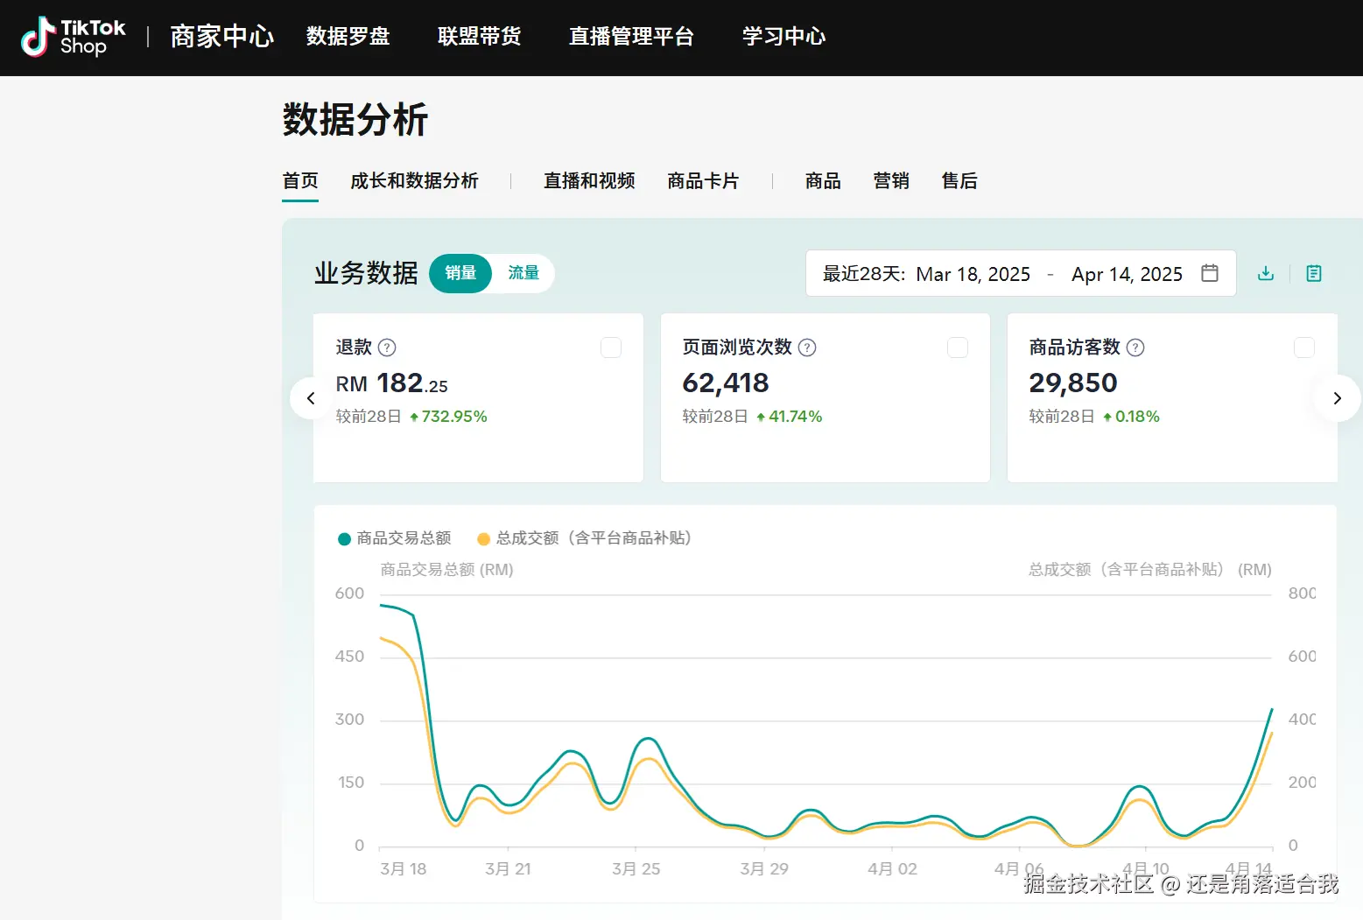Check the 商品访客数 card checkbox
1363x920 pixels.
1303,348
